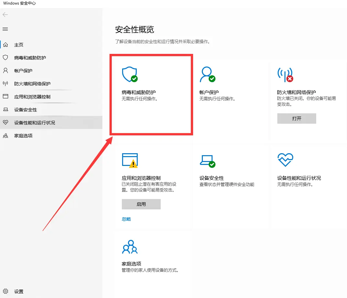Screen dimensions: 347x298
Task: Open the 帐户保护 card title
Action: coord(209,92)
